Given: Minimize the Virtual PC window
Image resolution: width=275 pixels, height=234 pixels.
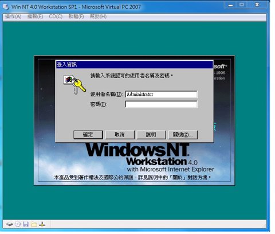Looking at the screenshot, I should pos(231,5).
